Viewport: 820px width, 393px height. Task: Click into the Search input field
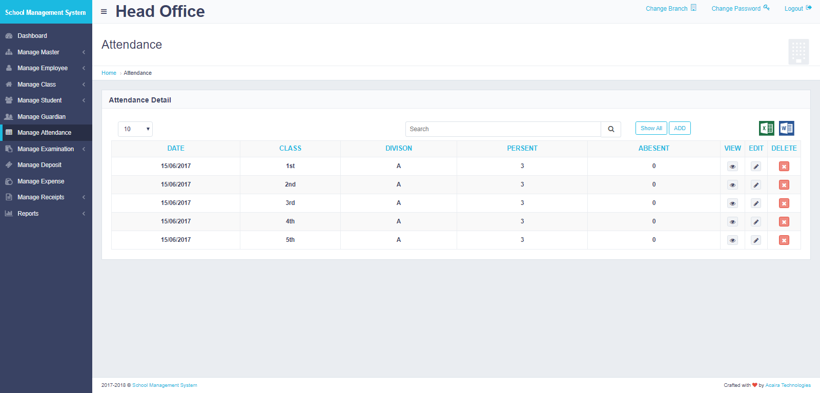coord(502,129)
